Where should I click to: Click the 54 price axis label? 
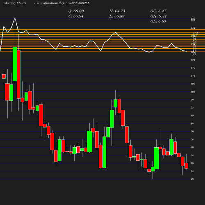pos(192,171)
